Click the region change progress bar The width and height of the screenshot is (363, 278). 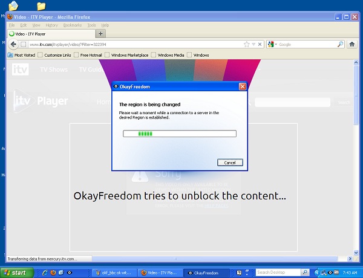[x=180, y=134]
